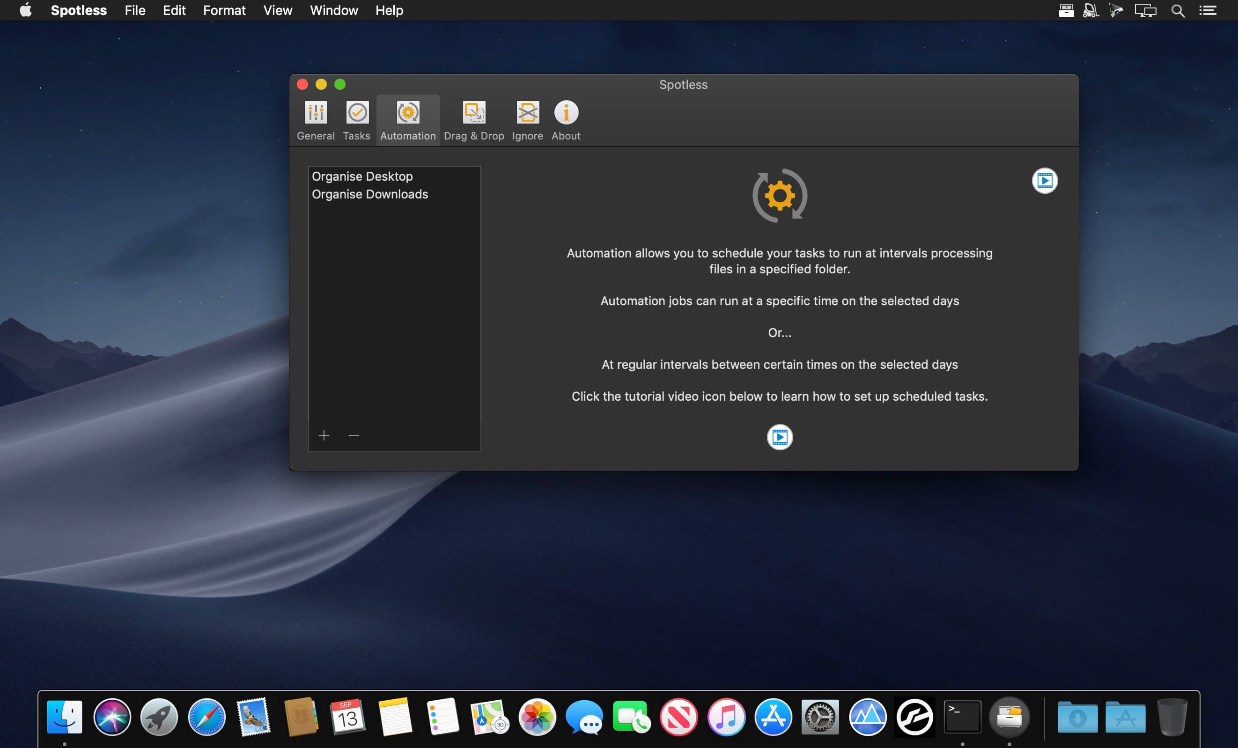The width and height of the screenshot is (1238, 748).
Task: Open Spotlight search in menu bar
Action: click(1178, 11)
